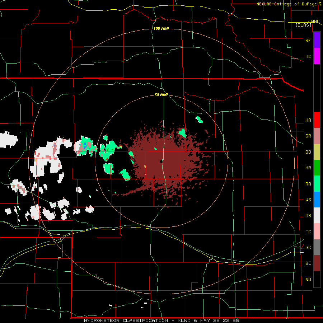
Task: Click the "DS" legend label
Action: point(308,215)
